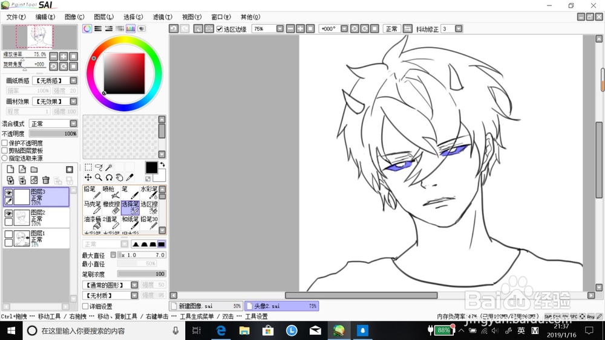Open the 通常的圆形 brush shape dropdown
The width and height of the screenshot is (605, 340).
tap(134, 285)
